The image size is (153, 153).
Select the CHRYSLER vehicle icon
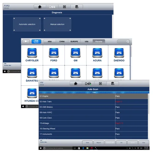pos(32,53)
